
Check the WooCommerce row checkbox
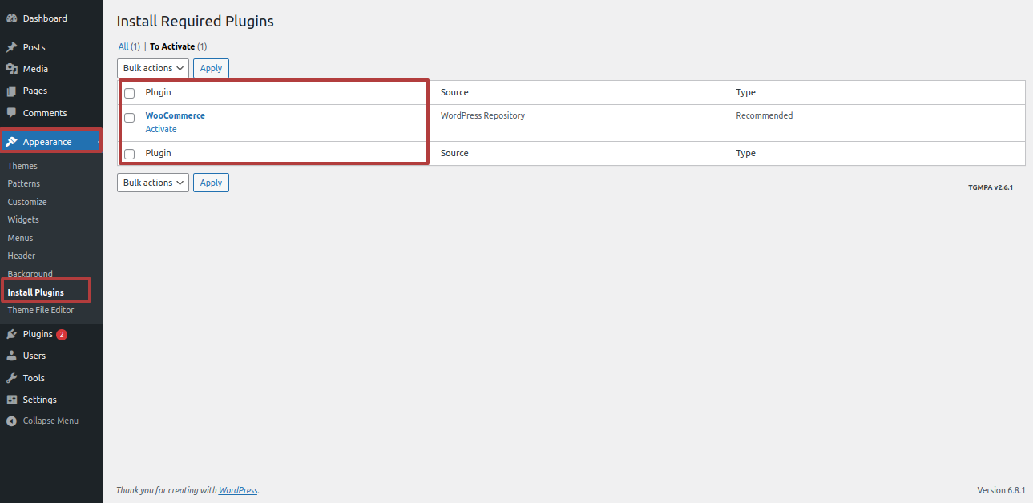pyautogui.click(x=129, y=118)
